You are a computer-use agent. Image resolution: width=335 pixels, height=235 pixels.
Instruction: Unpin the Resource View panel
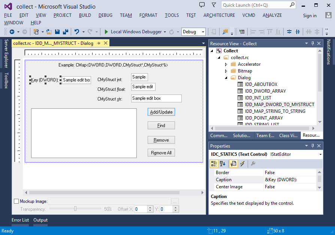coord(312,43)
